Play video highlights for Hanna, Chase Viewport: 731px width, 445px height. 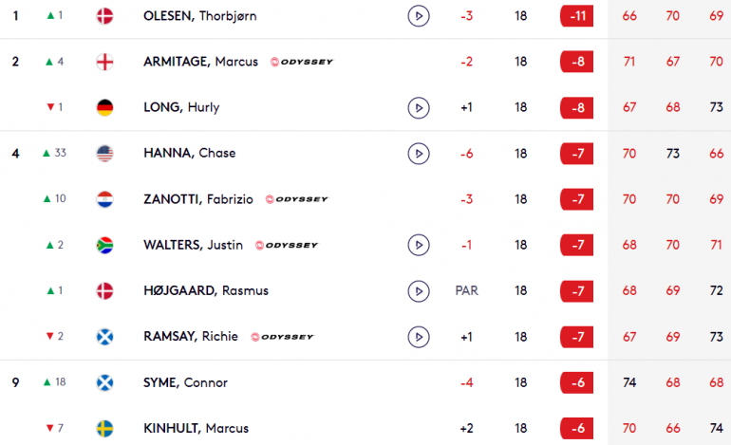(x=418, y=154)
